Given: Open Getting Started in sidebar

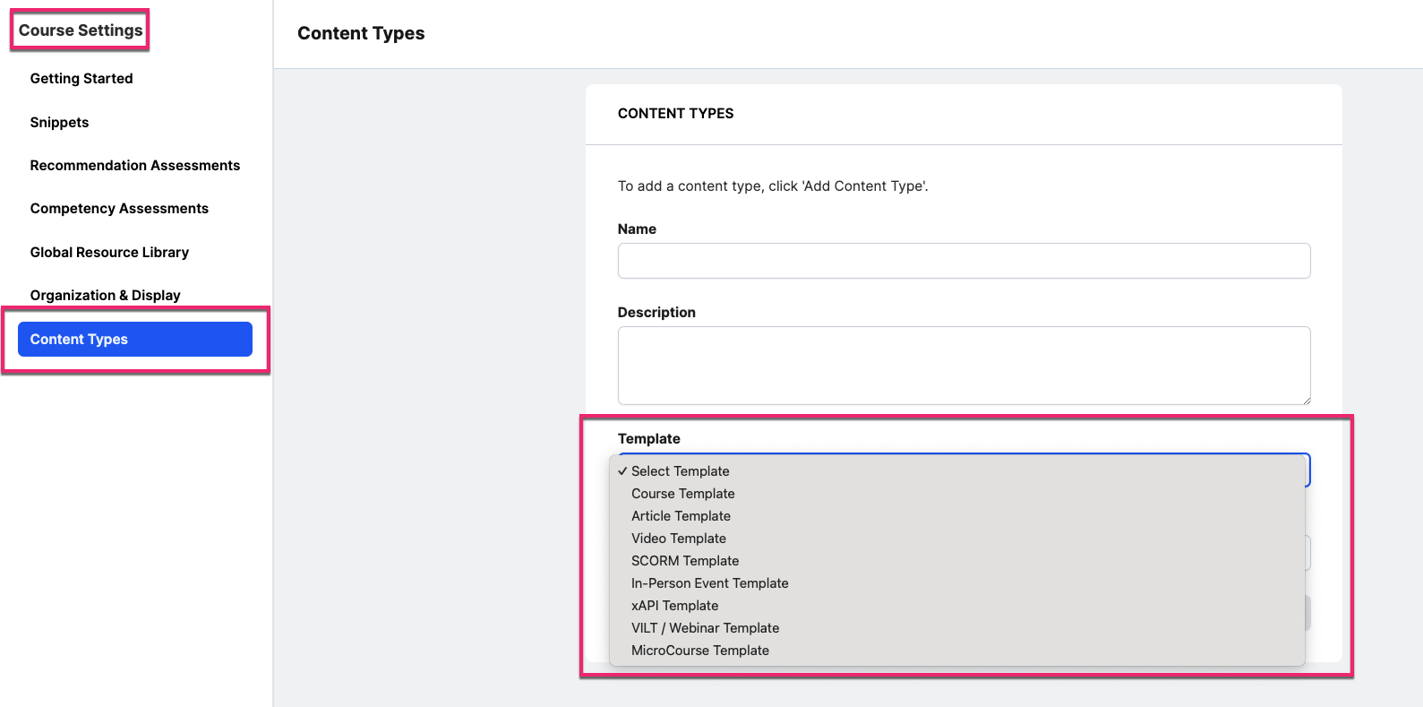Looking at the screenshot, I should 81,79.
